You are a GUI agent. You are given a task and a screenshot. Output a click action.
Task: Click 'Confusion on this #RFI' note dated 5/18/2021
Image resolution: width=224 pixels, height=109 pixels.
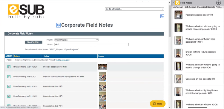53,86
